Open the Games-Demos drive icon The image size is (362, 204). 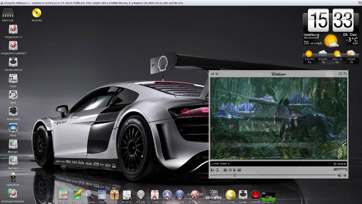tap(13, 62)
